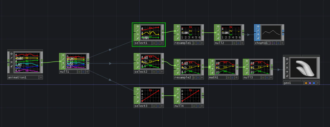This screenshot has height=127, width=330.
Task: Enable viewer active plus on null4
Action: 202,106
